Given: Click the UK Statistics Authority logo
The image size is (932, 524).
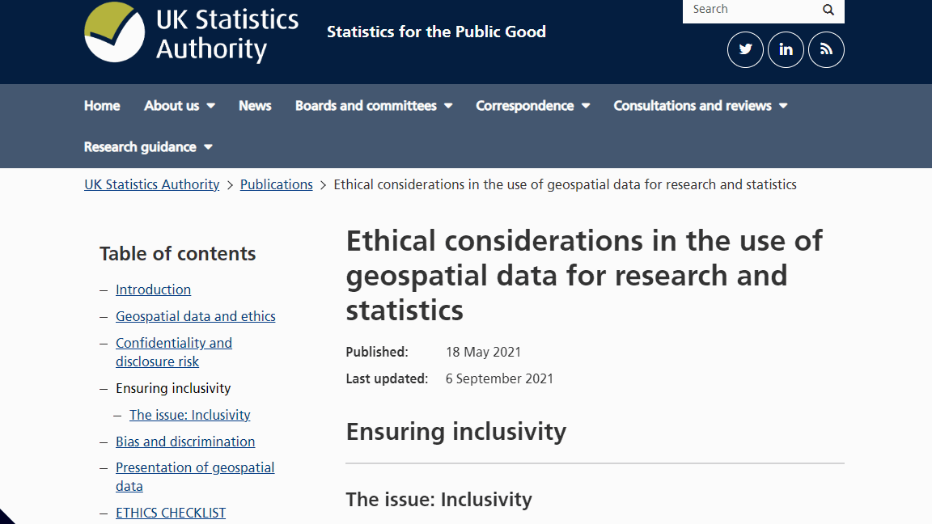Looking at the screenshot, I should pyautogui.click(x=191, y=32).
